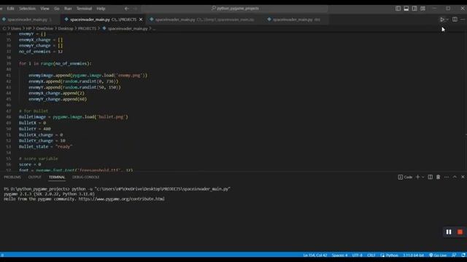
Task: Click the 'no_of_enemies = 12' code line
Action: [41, 52]
